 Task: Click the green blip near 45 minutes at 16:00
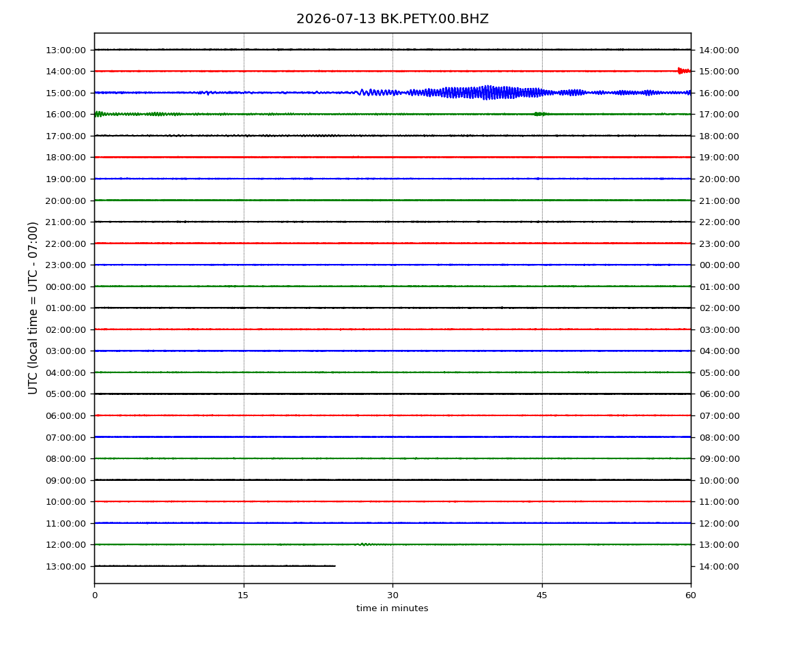pos(540,114)
